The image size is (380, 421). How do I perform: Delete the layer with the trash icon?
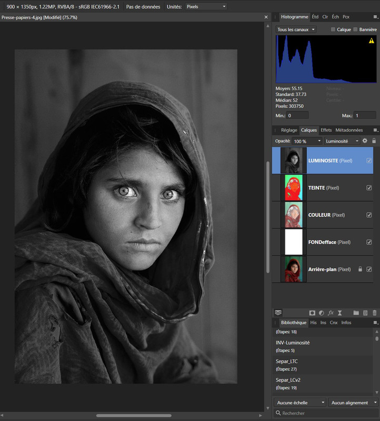pyautogui.click(x=375, y=313)
